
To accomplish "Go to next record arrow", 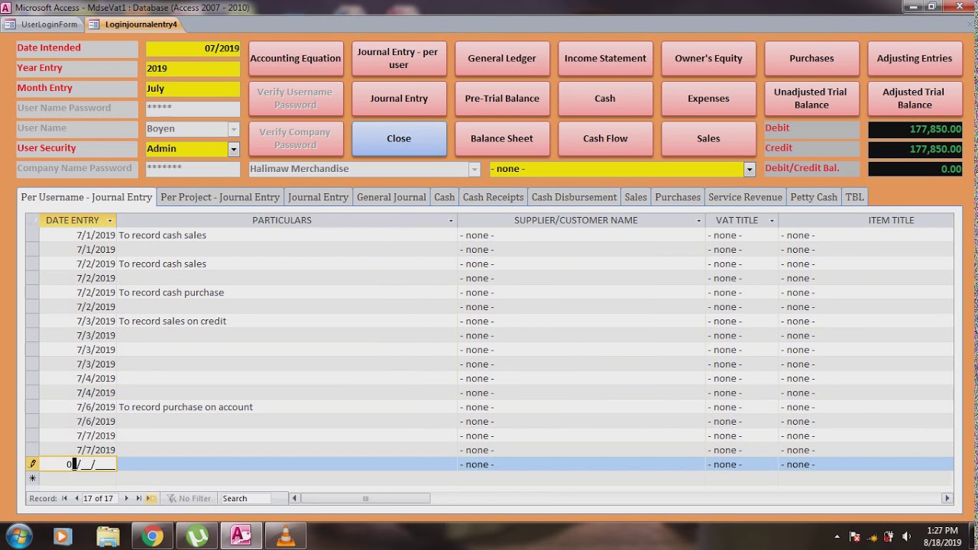I will point(127,499).
